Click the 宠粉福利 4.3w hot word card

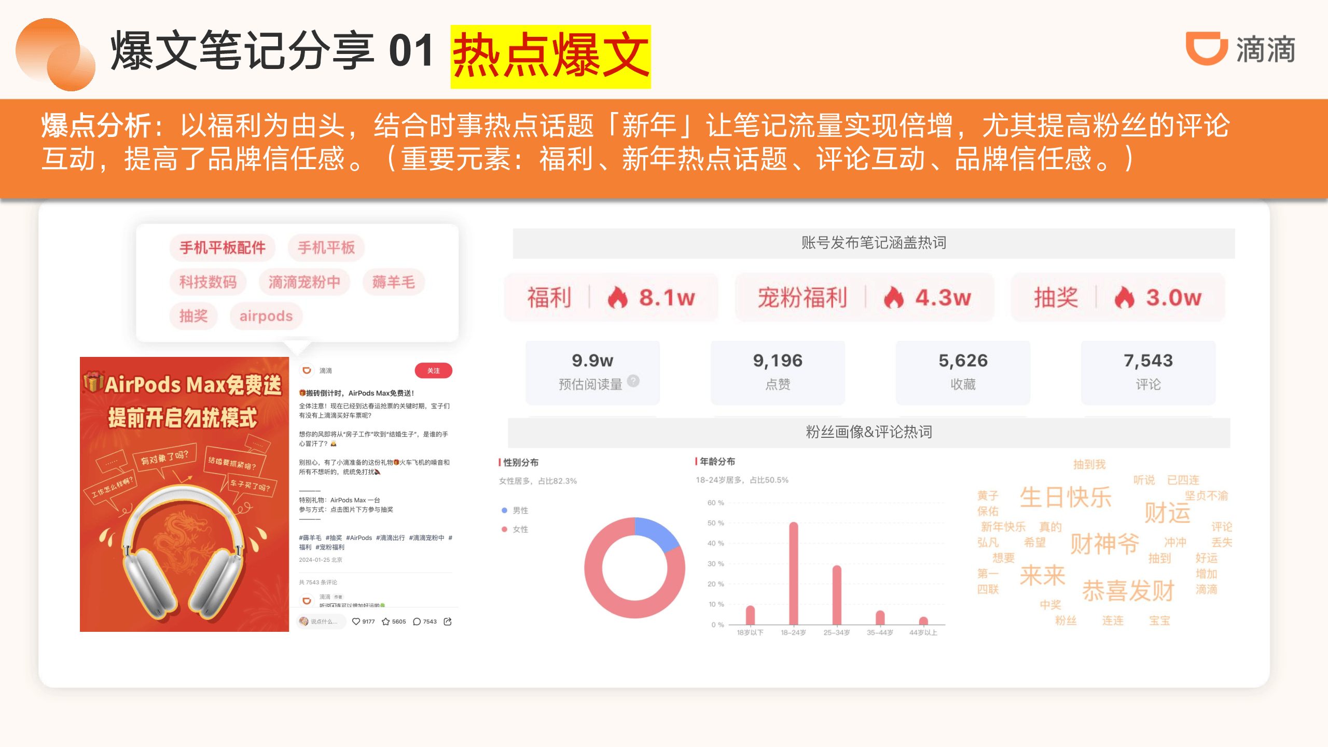(x=864, y=297)
